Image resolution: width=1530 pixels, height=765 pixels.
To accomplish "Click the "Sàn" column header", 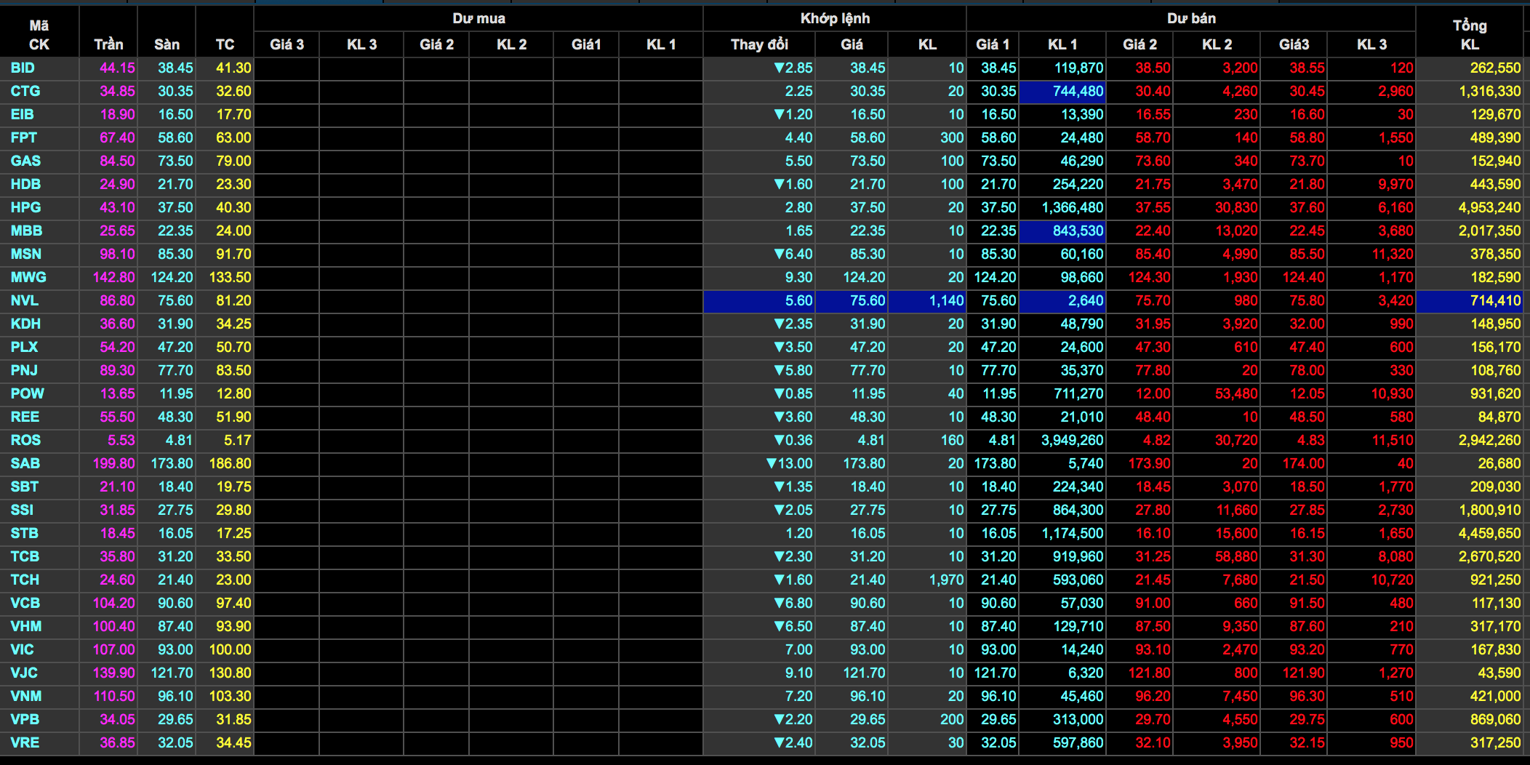I will click(167, 44).
